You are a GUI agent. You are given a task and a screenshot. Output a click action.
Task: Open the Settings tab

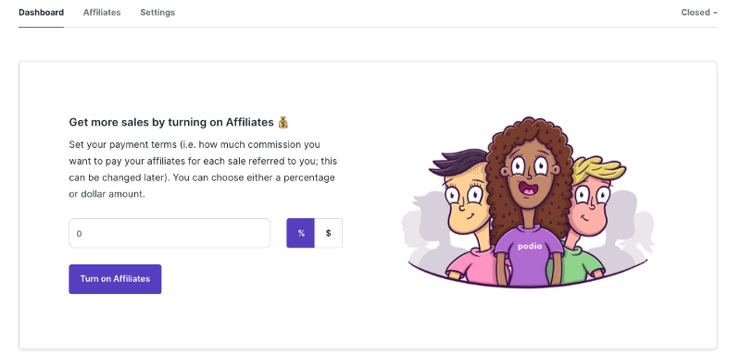157,13
